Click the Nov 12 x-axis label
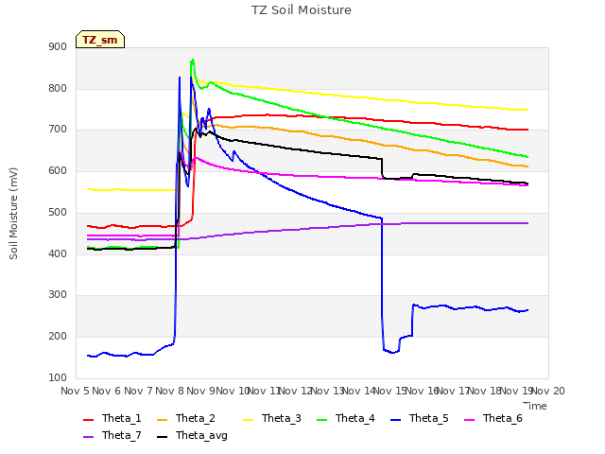This screenshot has width=605, height=454. [295, 391]
